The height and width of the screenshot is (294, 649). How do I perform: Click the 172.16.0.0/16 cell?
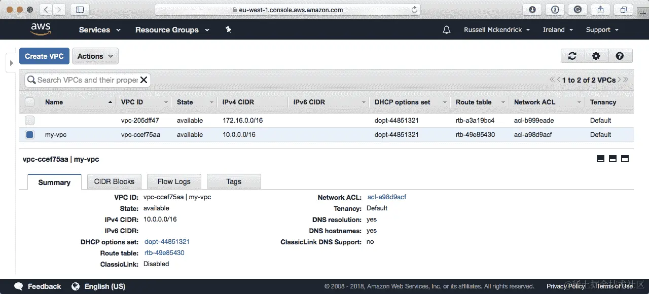[242, 120]
